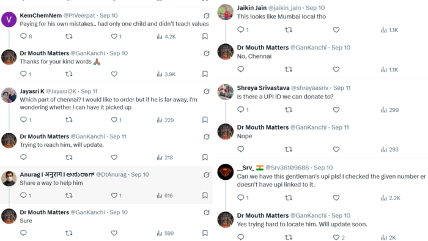This screenshot has height=241, width=428.
Task: Open Grok icon on Jayasri K's tweet
Action: click(207, 91)
